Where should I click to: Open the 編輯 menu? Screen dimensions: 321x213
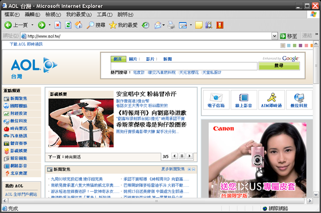click(32, 14)
